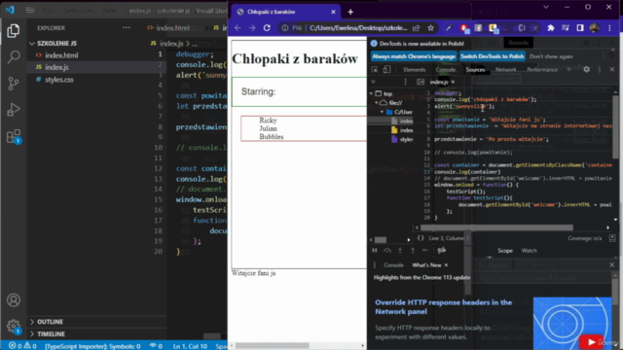Click Switch DevTools to Polish
623x350 pixels.
point(492,56)
